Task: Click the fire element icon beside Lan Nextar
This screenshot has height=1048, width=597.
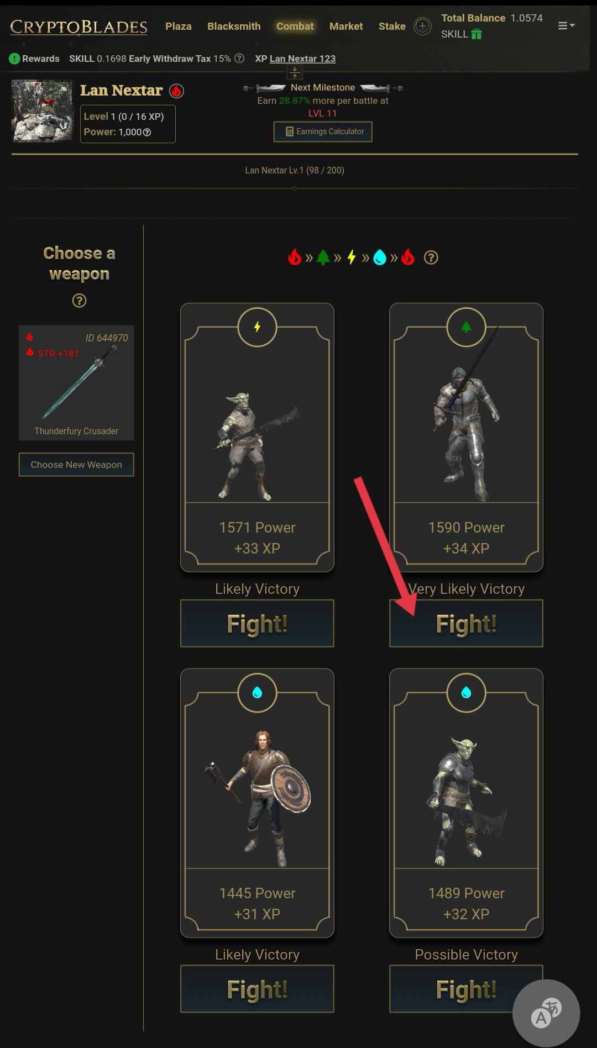Action: 176,91
